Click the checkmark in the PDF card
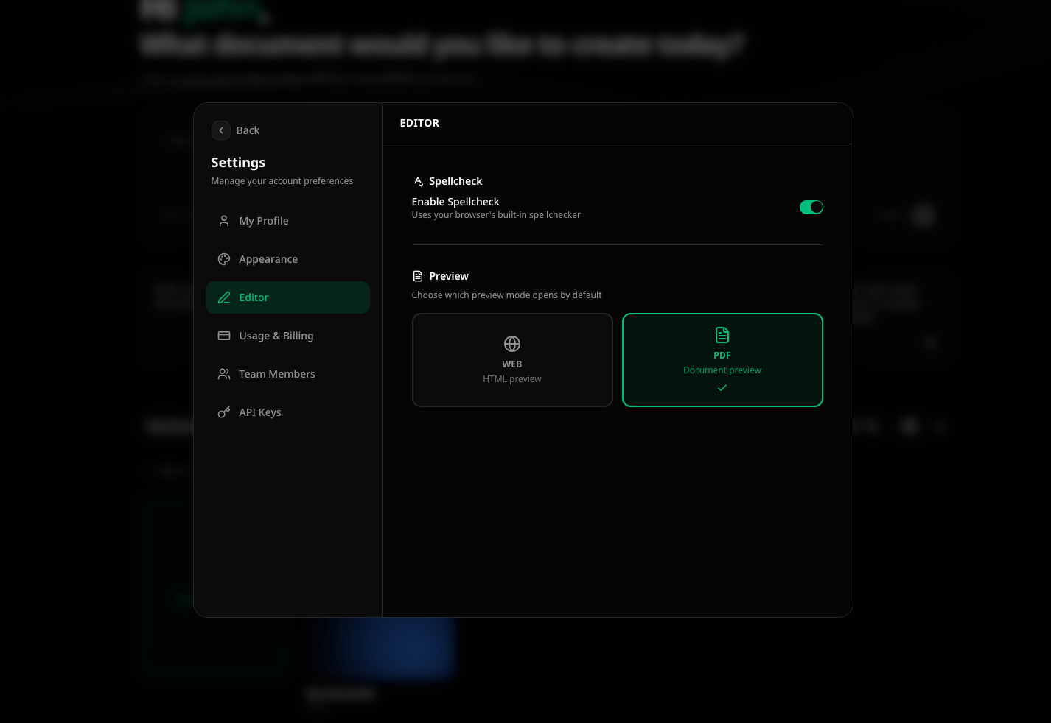The width and height of the screenshot is (1051, 723). 722,388
